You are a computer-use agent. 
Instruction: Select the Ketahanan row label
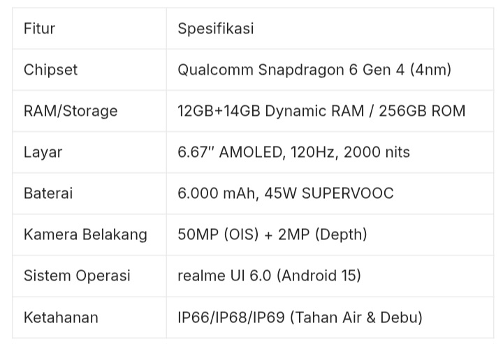tap(61, 317)
